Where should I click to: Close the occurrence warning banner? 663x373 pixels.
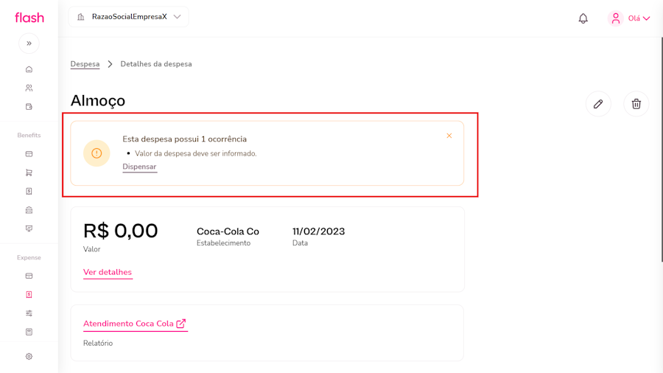point(449,136)
